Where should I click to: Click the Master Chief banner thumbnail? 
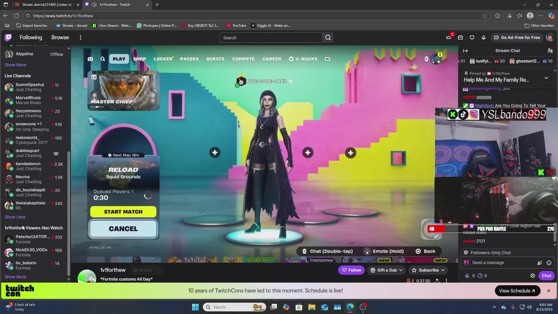click(124, 91)
